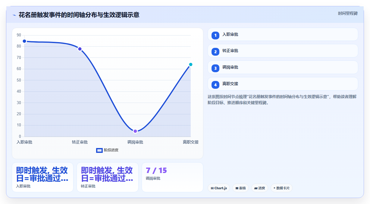
Task: Click the number 1 badge for 入职审批
Action: pyautogui.click(x=215, y=36)
